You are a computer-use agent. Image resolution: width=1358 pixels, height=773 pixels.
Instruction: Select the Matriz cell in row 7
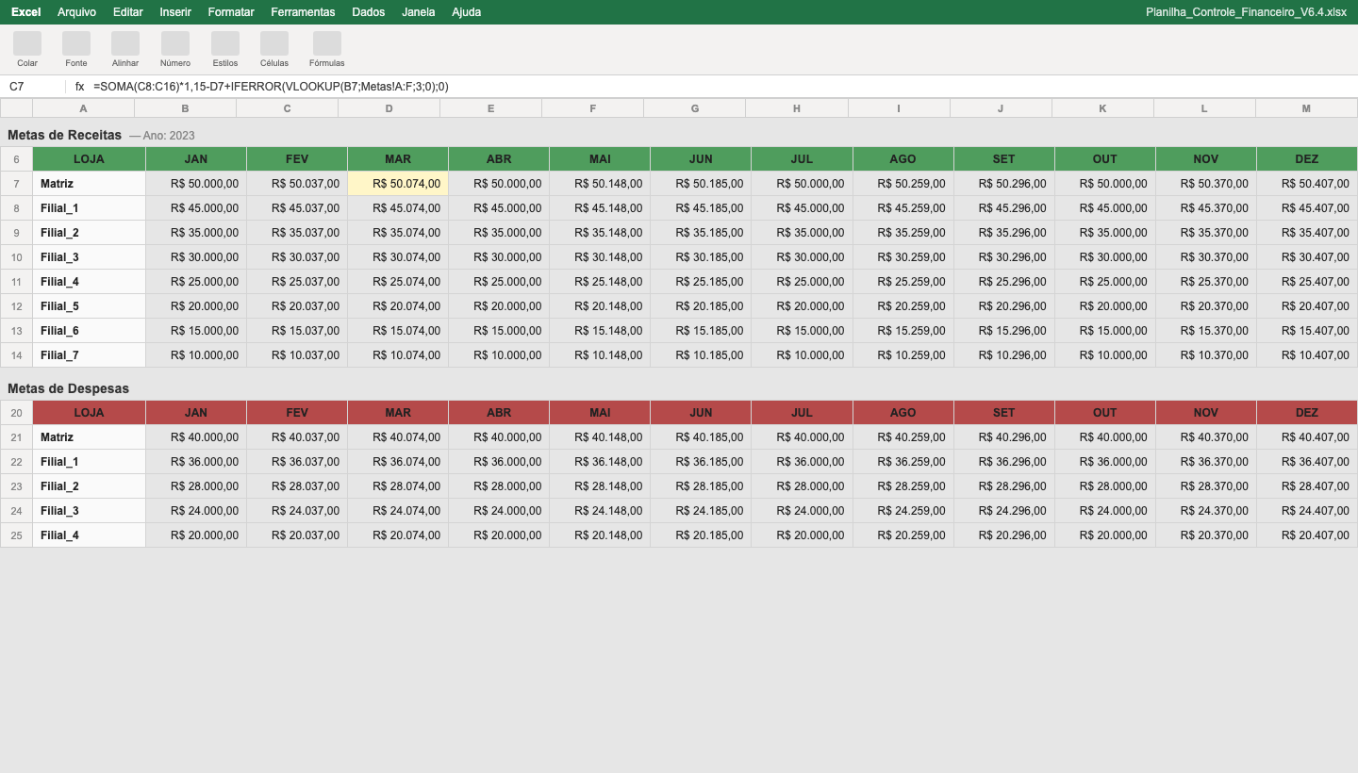(x=90, y=184)
